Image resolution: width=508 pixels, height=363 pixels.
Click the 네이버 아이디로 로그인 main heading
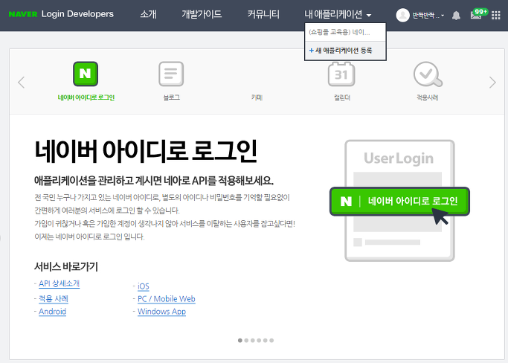tap(146, 151)
